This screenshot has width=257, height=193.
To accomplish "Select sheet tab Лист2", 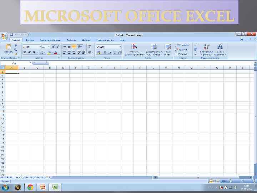I will [x=29, y=177].
